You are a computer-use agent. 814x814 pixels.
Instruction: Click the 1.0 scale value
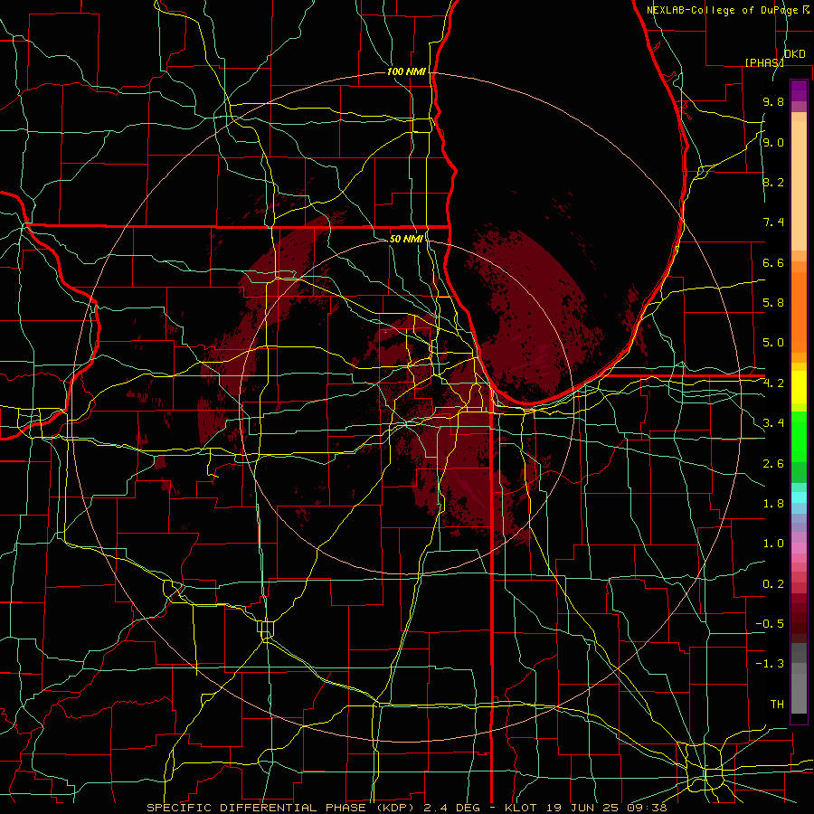(x=773, y=544)
